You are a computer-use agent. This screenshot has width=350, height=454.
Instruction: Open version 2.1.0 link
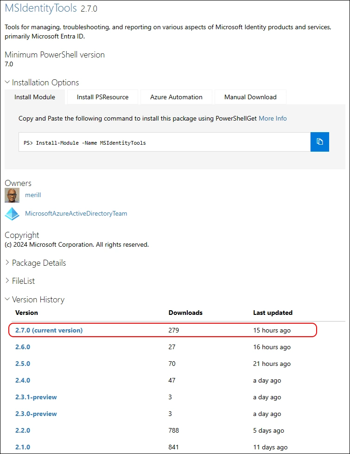(23, 447)
